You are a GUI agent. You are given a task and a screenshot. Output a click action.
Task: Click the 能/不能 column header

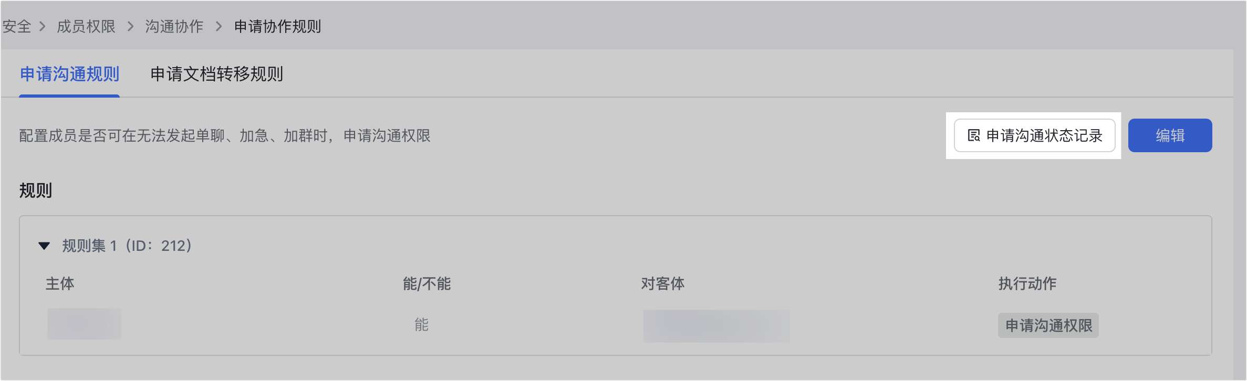click(427, 283)
